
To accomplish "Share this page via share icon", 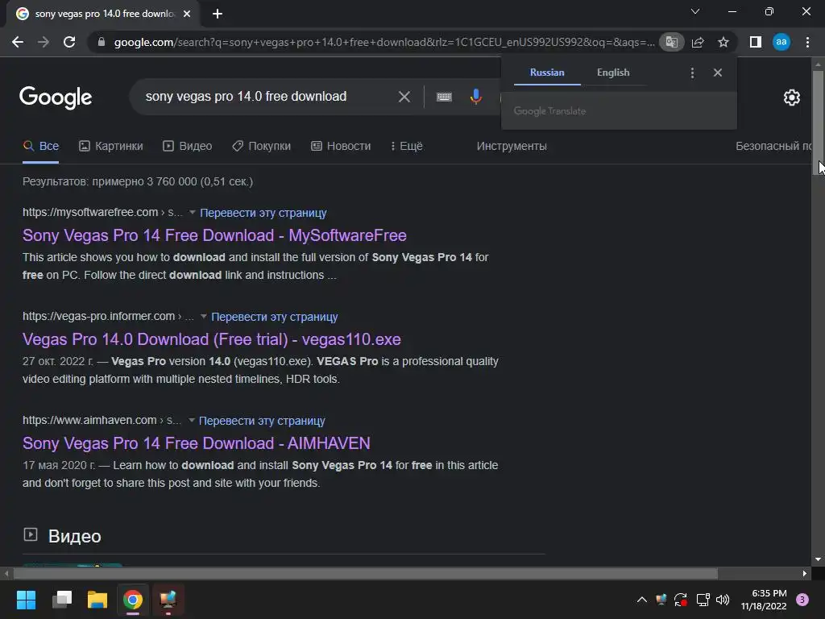I will point(698,42).
